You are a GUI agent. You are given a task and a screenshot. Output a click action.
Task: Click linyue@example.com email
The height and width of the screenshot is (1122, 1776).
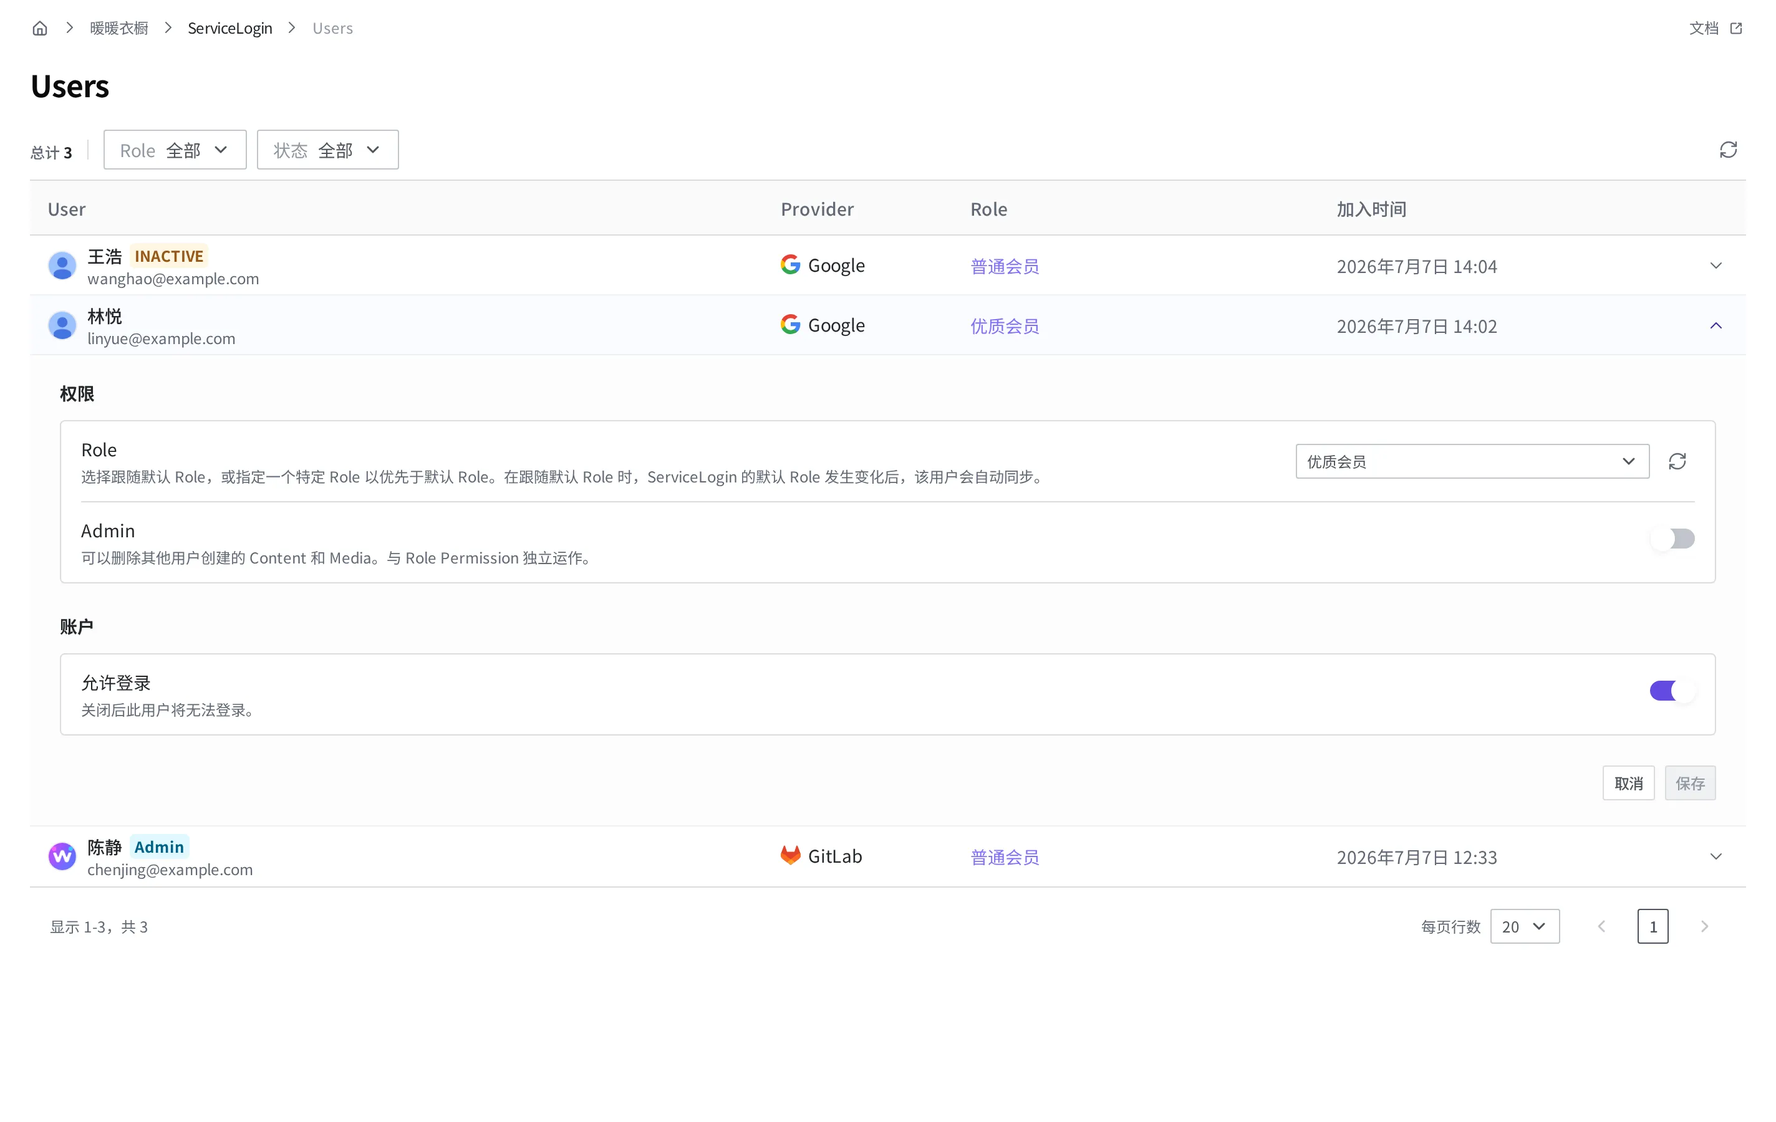162,338
